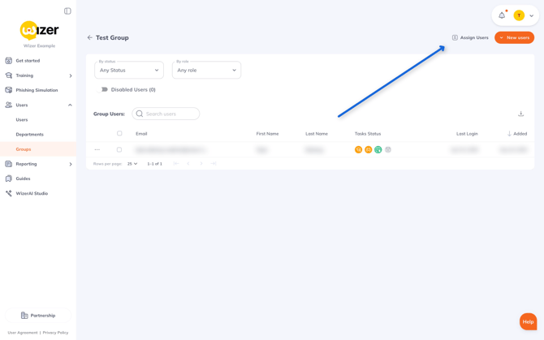Click the Users section people icon
544x340 pixels.
click(x=9, y=105)
